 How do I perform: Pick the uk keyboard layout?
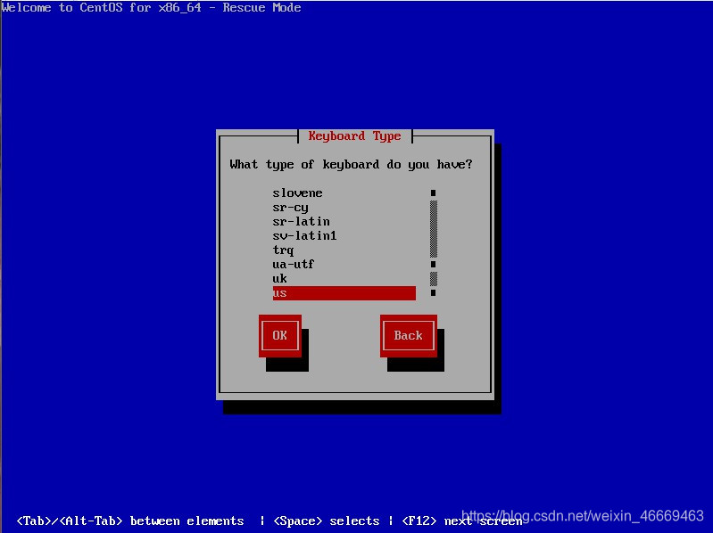coord(344,279)
